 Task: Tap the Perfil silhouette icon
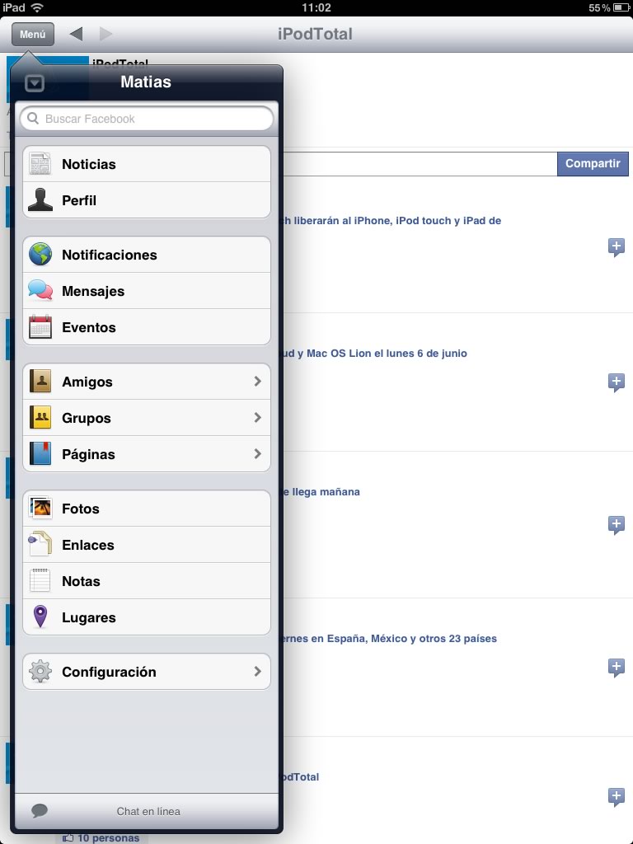(40, 199)
